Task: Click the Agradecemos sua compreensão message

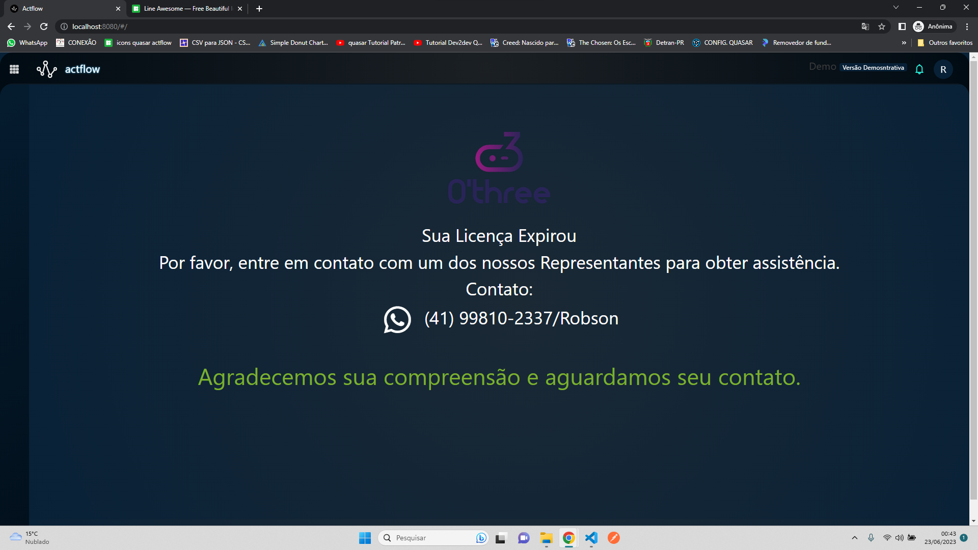Action: coord(499,377)
